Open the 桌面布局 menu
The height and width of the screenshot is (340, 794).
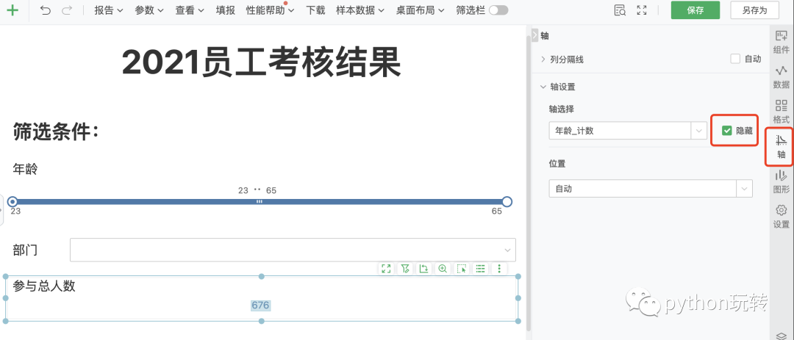point(421,10)
